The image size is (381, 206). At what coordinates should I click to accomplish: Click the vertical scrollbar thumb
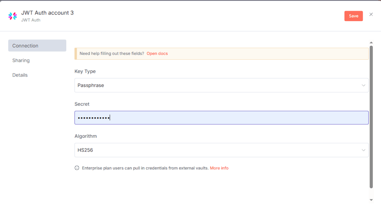click(x=371, y=117)
